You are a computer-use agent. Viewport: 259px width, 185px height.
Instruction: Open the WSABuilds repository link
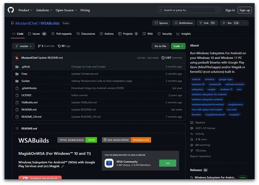50,23
